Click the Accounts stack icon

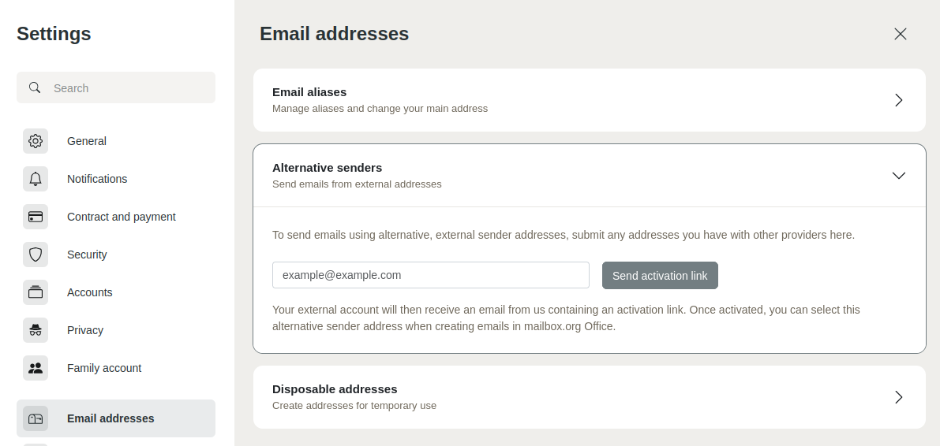click(x=36, y=292)
